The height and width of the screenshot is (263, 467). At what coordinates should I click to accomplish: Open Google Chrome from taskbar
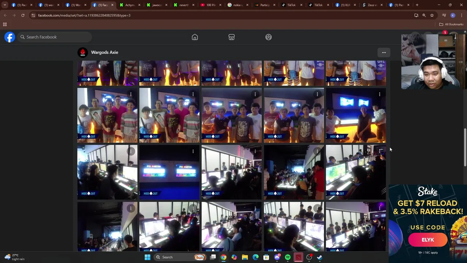223,257
